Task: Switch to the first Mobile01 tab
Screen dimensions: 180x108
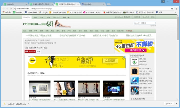Action: (x=15, y=4)
